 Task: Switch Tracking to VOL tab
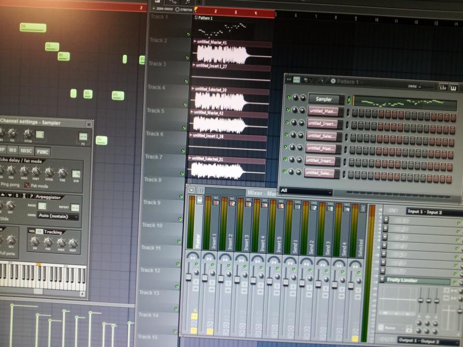[x=32, y=231]
